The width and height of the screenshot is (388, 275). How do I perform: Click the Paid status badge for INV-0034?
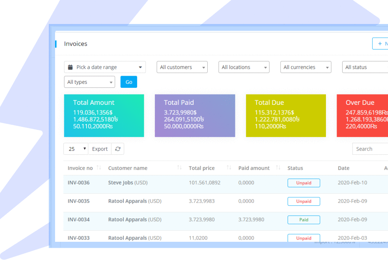(x=304, y=220)
